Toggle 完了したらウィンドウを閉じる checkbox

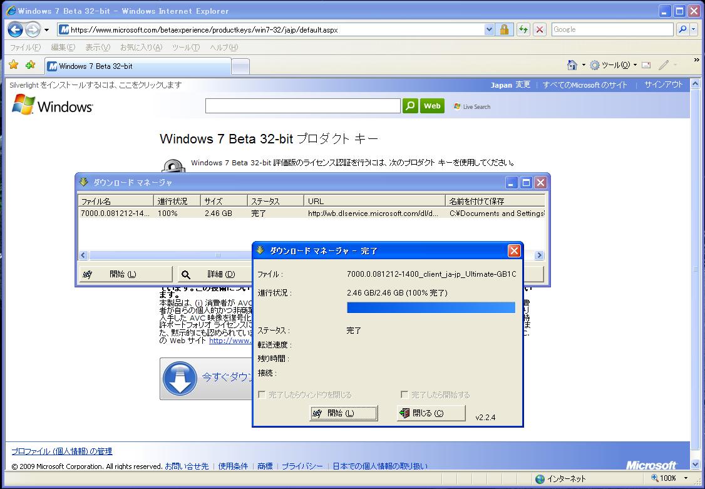pyautogui.click(x=261, y=394)
